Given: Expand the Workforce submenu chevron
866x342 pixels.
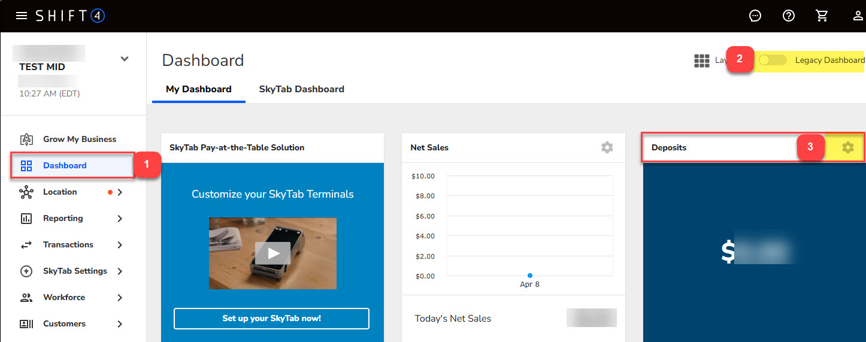Looking at the screenshot, I should click(120, 298).
